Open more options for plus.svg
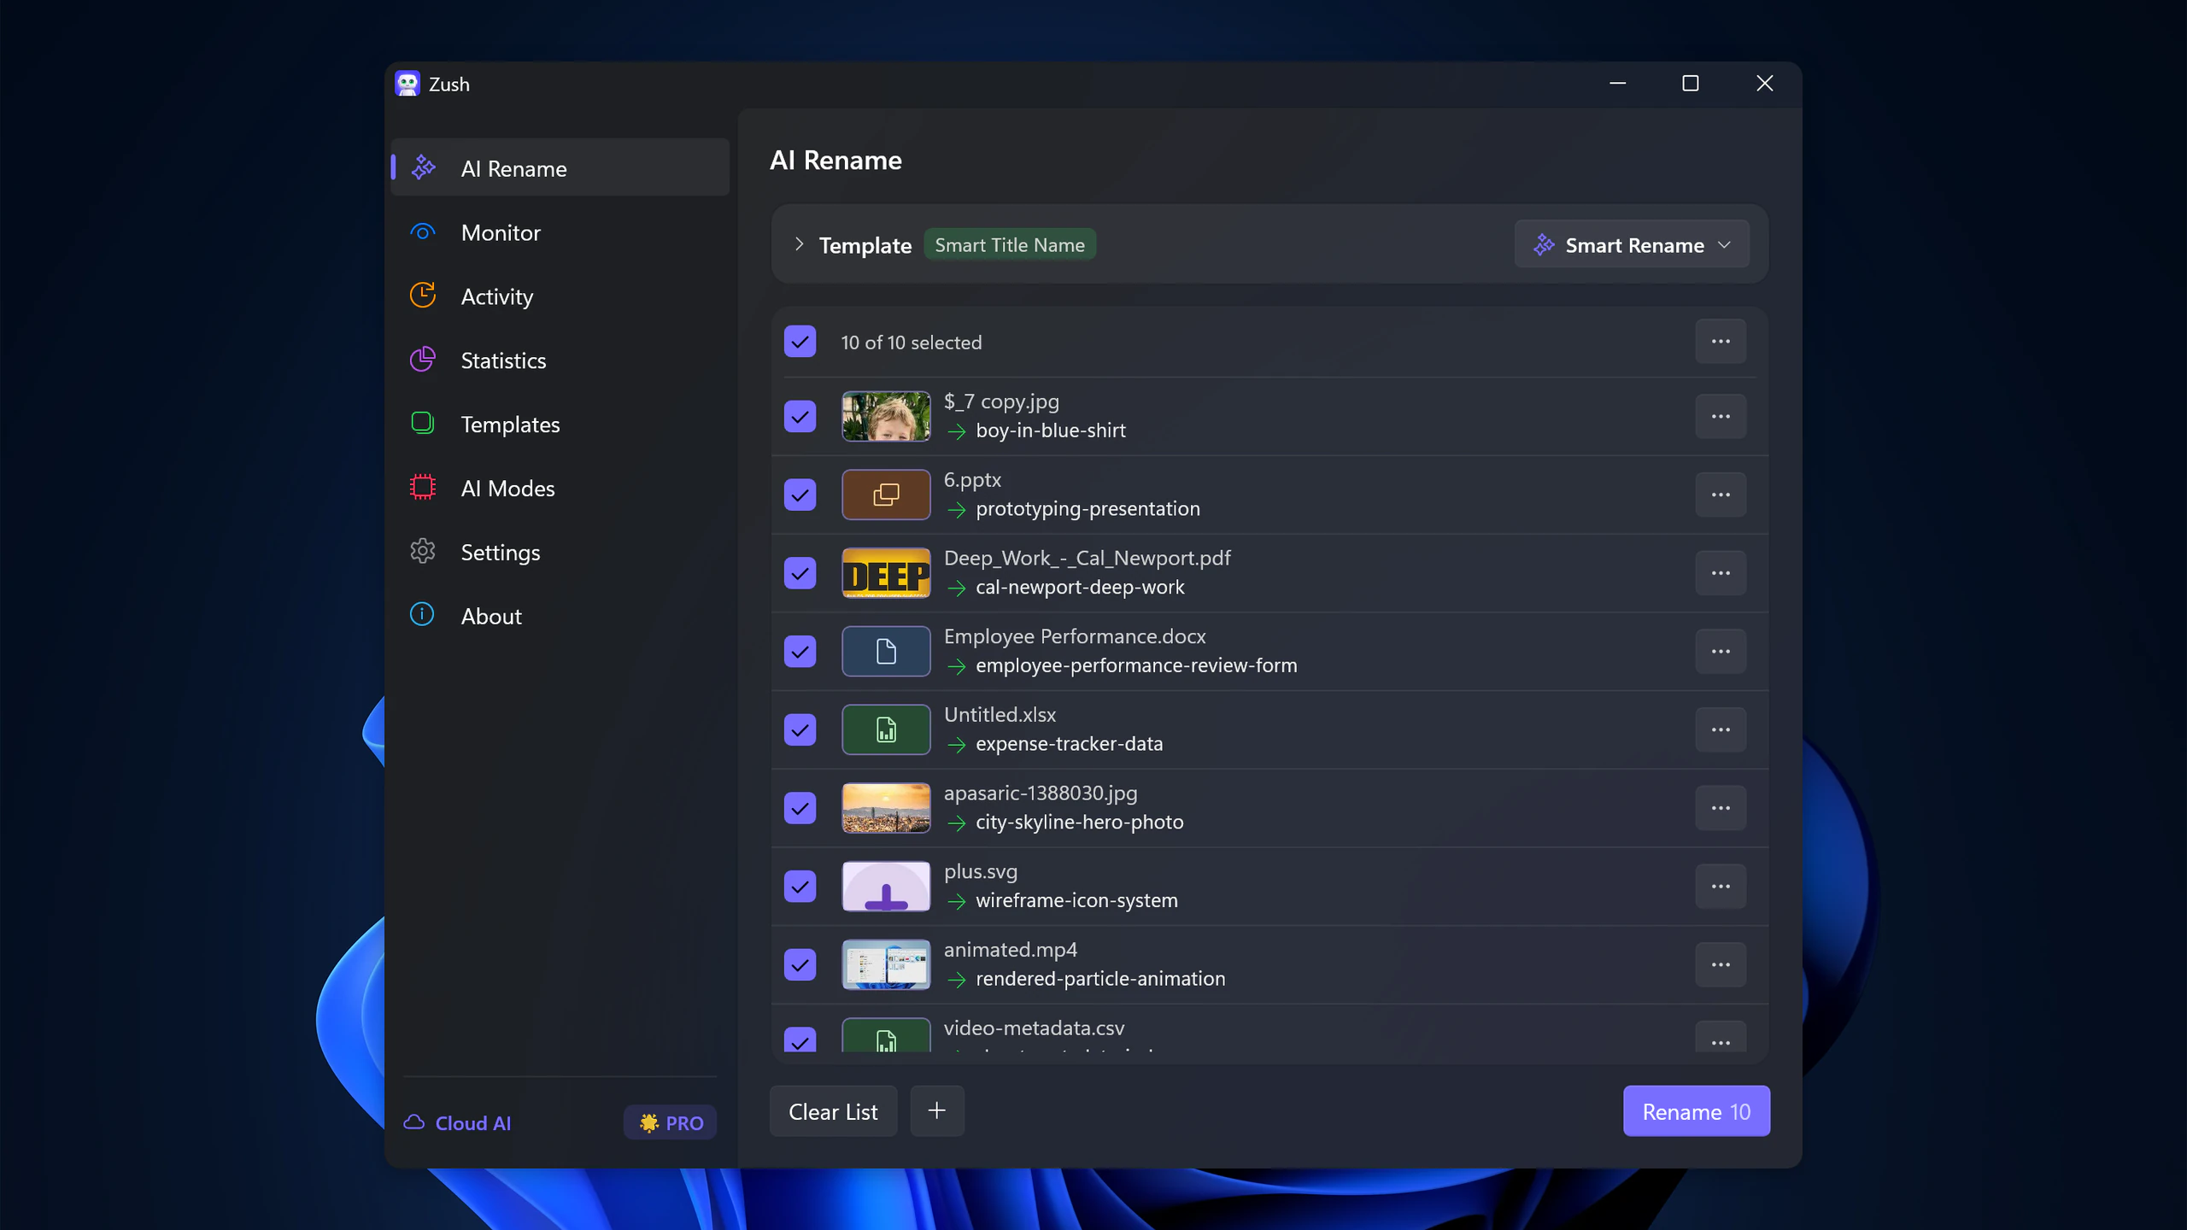 (x=1721, y=887)
